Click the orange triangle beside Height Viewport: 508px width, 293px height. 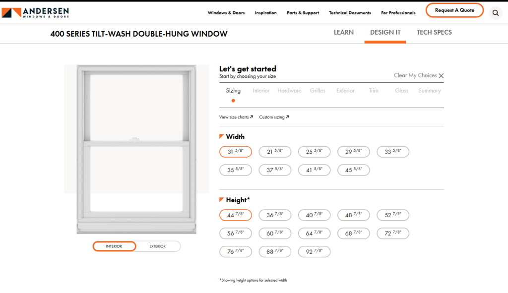click(222, 199)
